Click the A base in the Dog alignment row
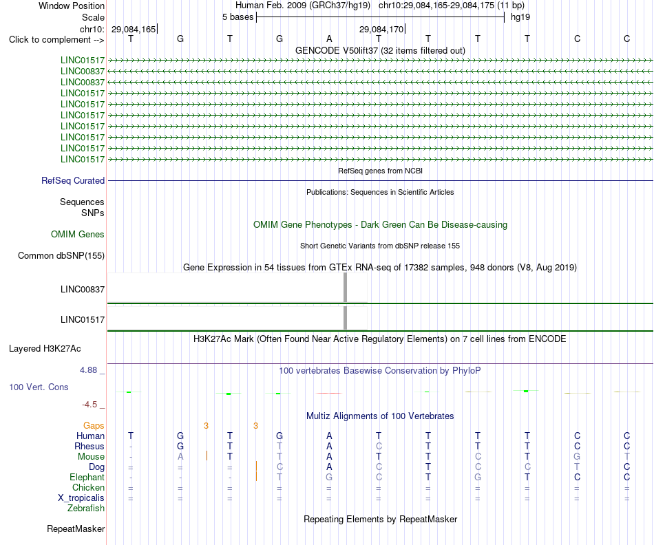The height and width of the screenshot is (545, 654). [x=329, y=467]
